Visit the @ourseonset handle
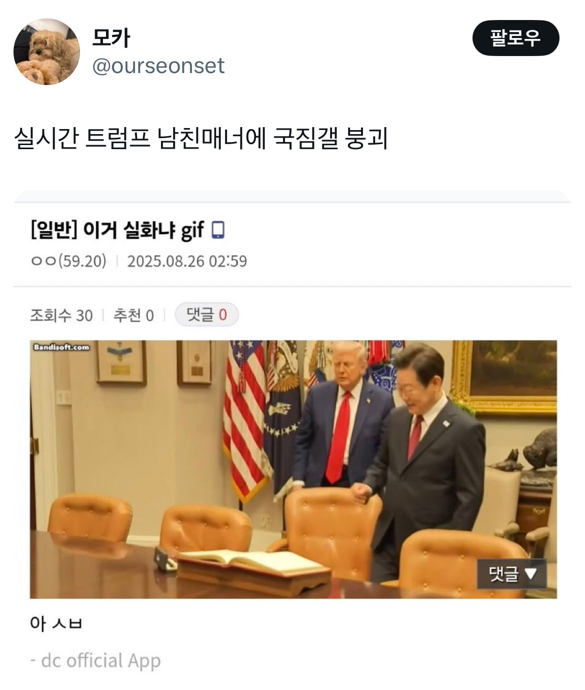The image size is (585, 690). click(158, 66)
